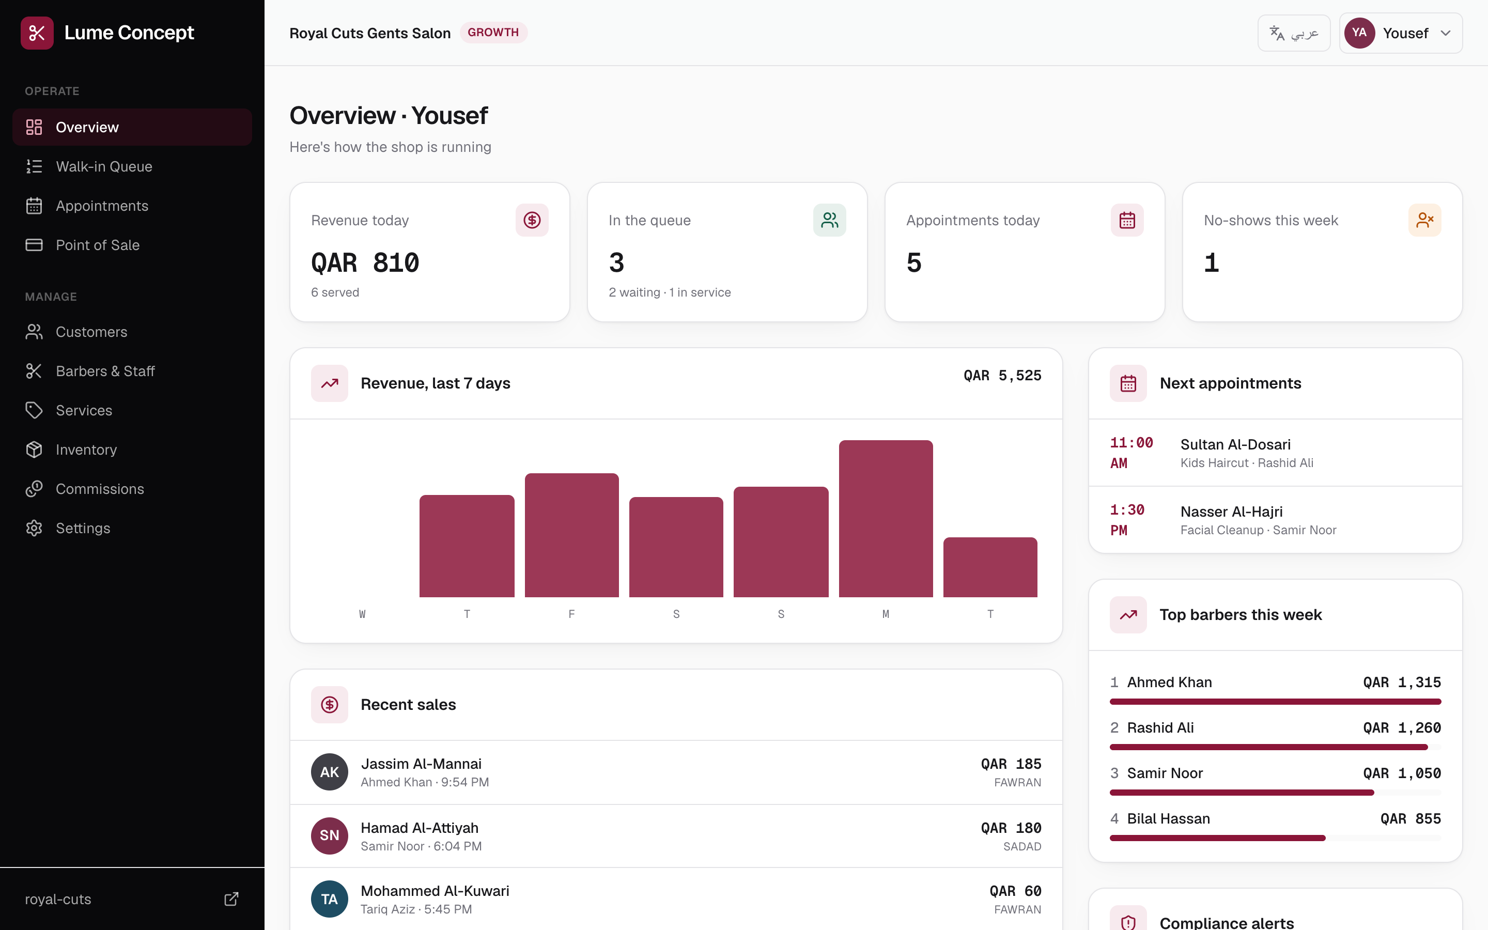Click the Friday bar in revenue chart
The image size is (1488, 930).
(x=571, y=535)
